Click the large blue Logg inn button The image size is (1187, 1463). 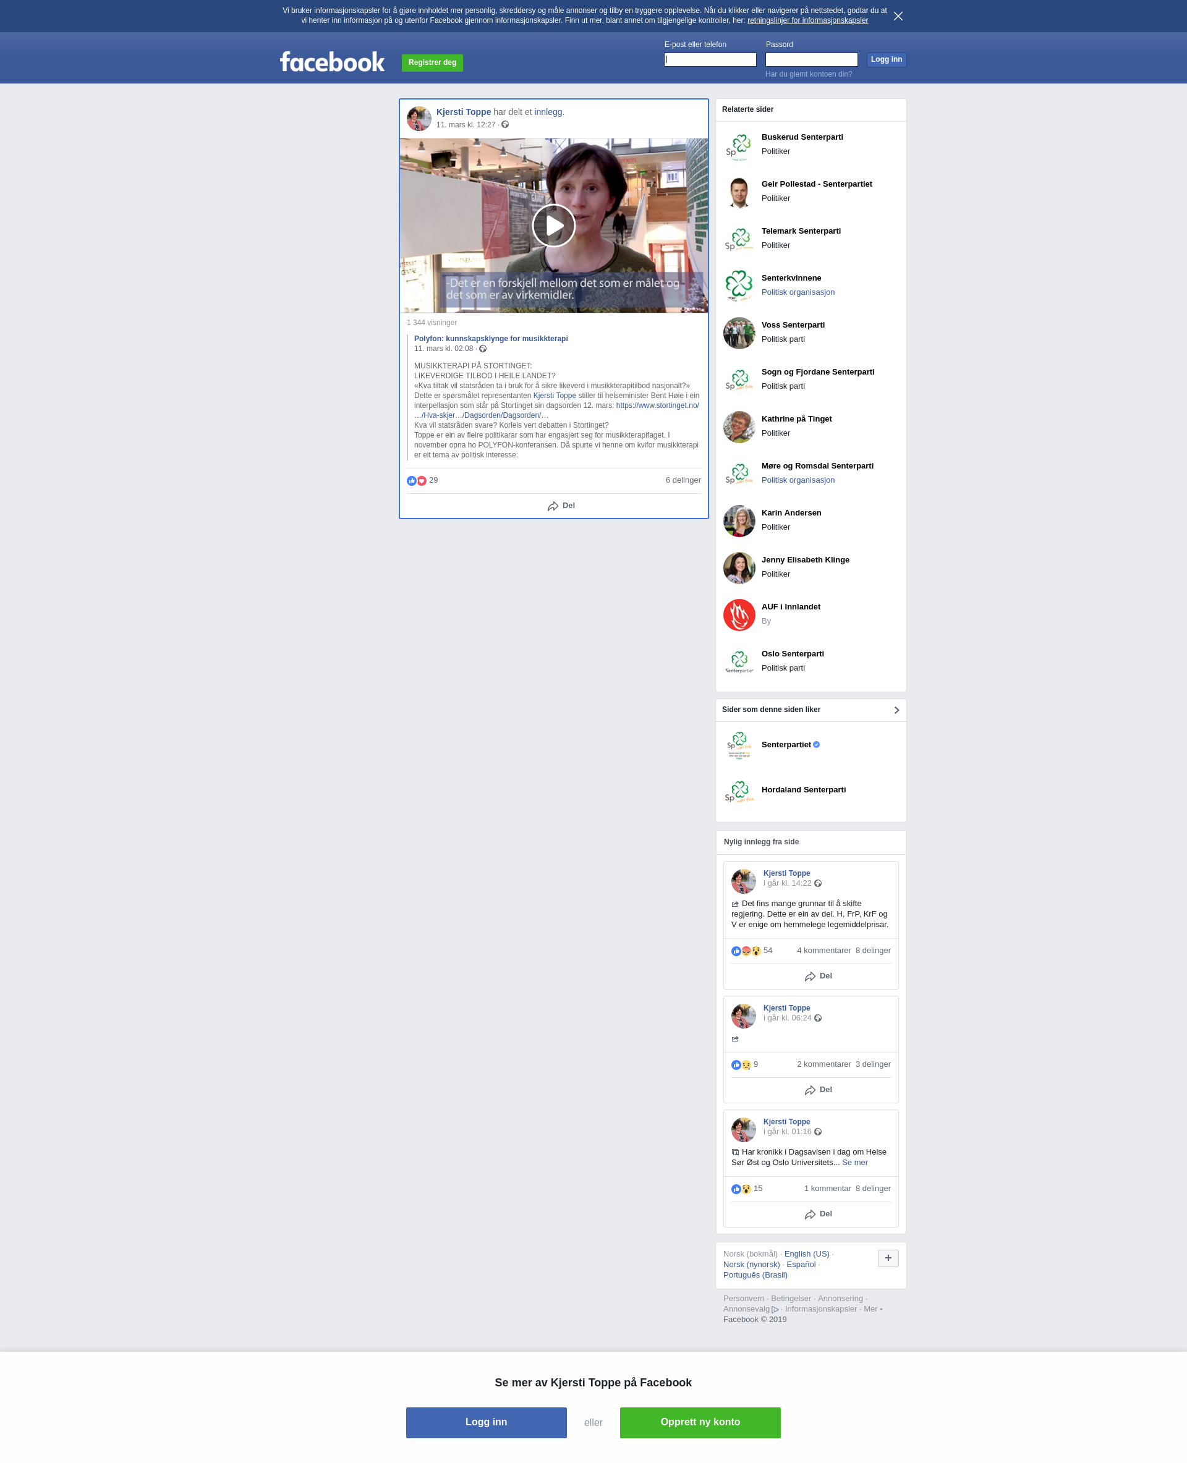tap(486, 1423)
